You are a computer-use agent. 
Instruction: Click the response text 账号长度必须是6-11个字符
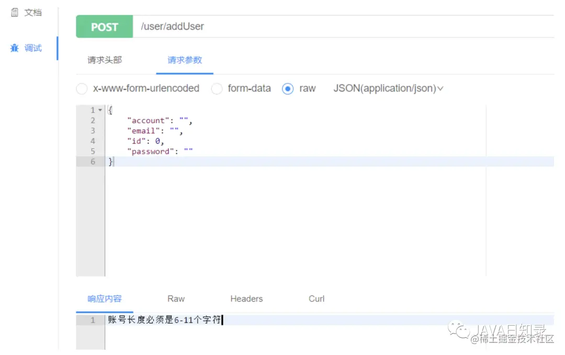click(164, 320)
